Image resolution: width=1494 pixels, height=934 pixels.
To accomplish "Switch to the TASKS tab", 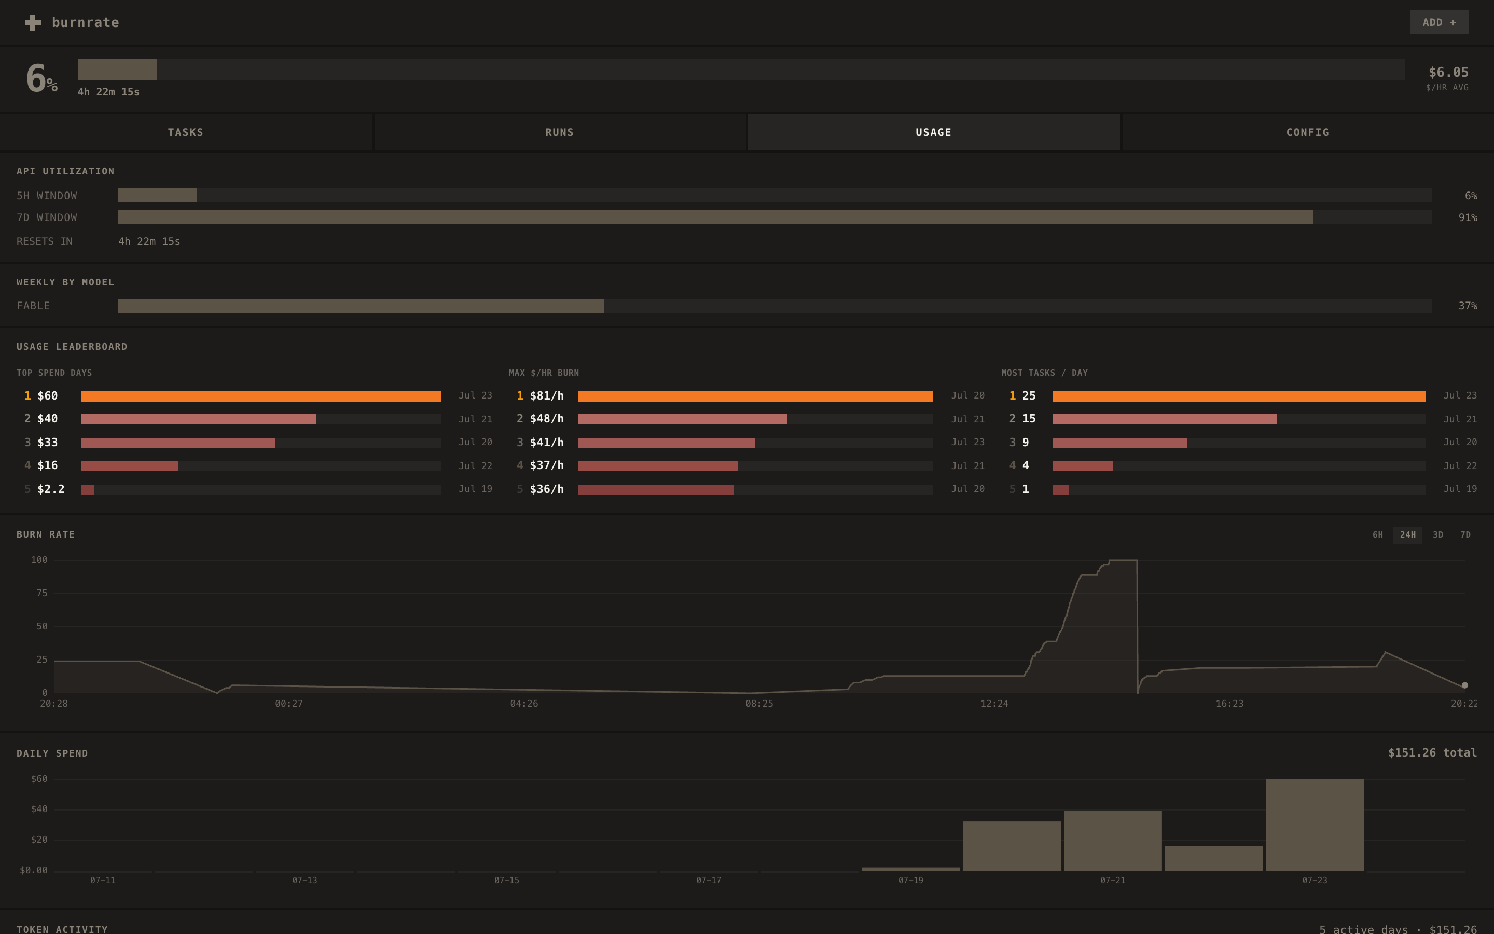I will pos(186,132).
